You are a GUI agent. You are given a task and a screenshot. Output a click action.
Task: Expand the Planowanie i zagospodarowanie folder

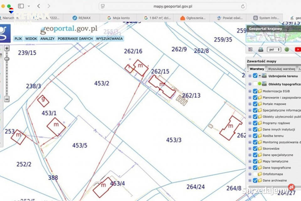pos(250,98)
